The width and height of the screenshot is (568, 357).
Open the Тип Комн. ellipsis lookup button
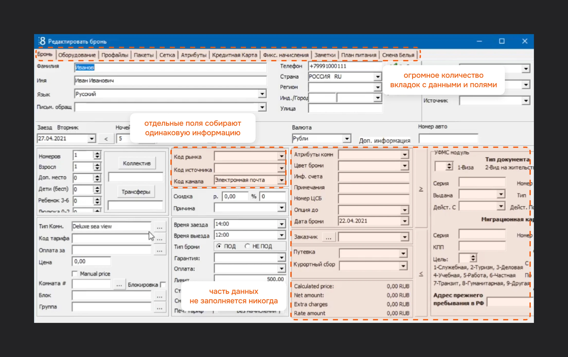point(159,227)
